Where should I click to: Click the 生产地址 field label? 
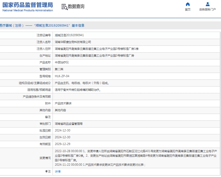click(x=45, y=56)
